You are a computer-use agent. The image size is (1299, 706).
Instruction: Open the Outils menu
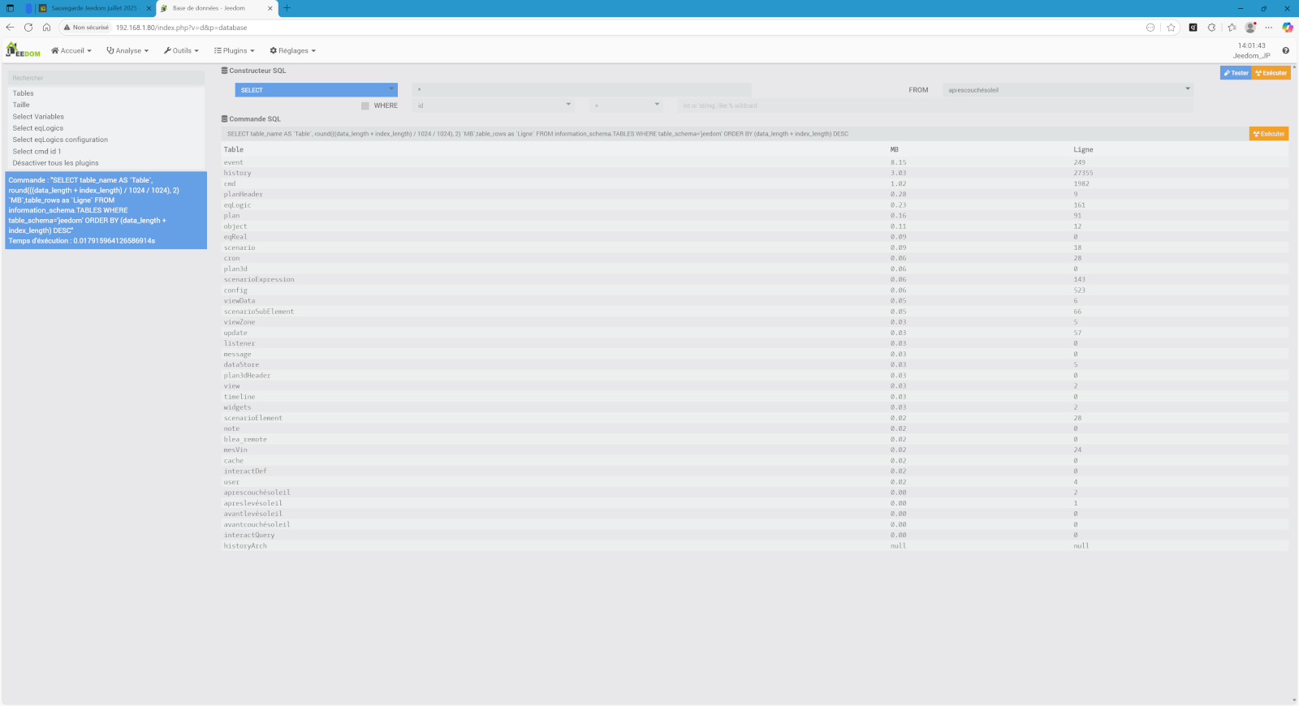point(181,50)
